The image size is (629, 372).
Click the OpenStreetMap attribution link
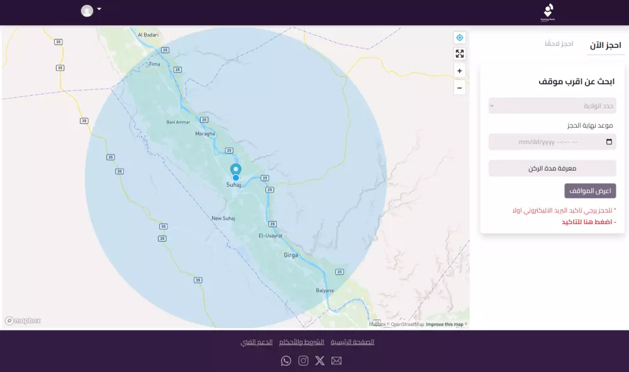[407, 324]
